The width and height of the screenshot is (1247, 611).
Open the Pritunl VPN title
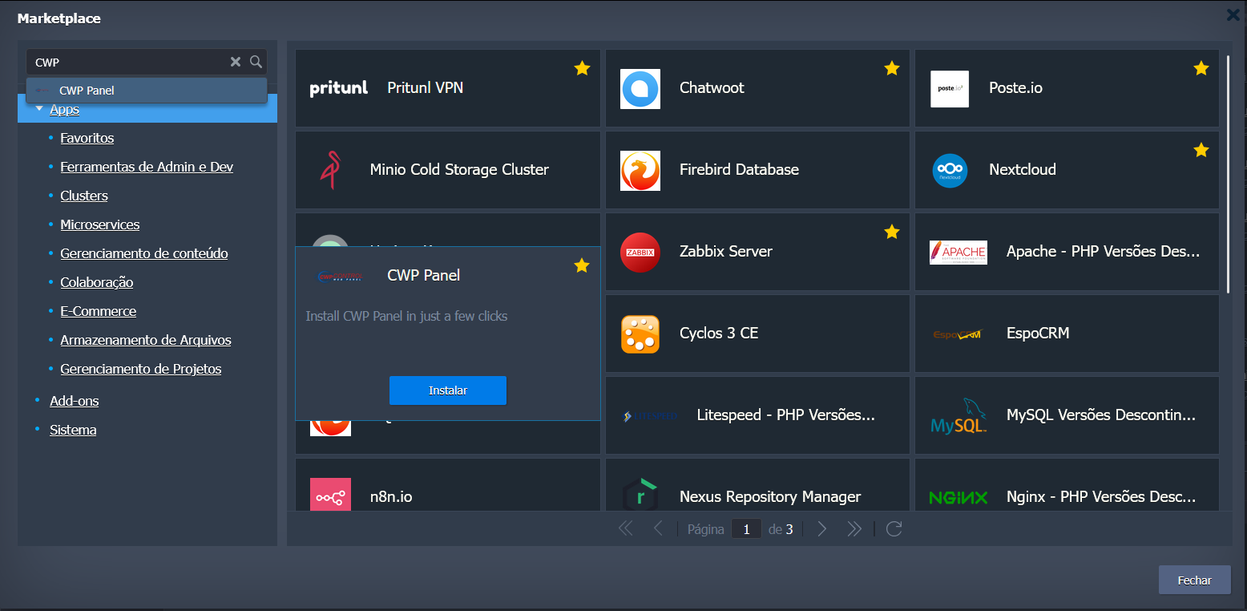(x=425, y=88)
